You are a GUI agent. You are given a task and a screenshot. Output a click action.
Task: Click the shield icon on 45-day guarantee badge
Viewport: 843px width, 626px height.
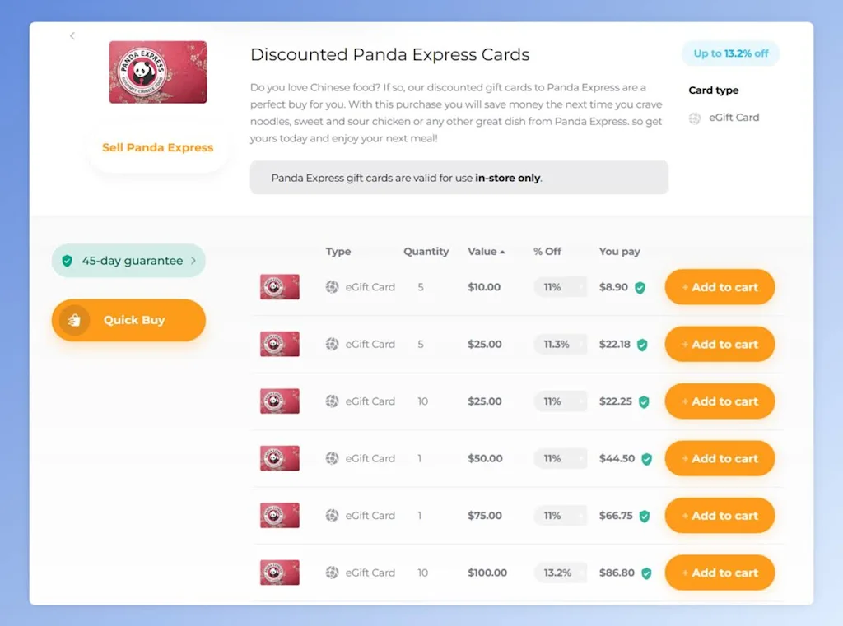(68, 261)
